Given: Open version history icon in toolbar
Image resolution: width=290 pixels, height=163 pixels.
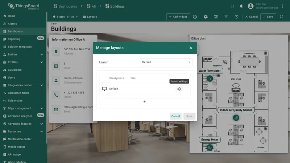Looking at the screenshot, I should point(236,17).
